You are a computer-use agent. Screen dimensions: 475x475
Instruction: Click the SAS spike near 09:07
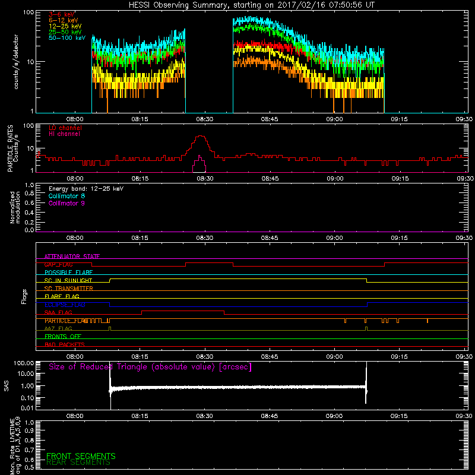point(366,382)
